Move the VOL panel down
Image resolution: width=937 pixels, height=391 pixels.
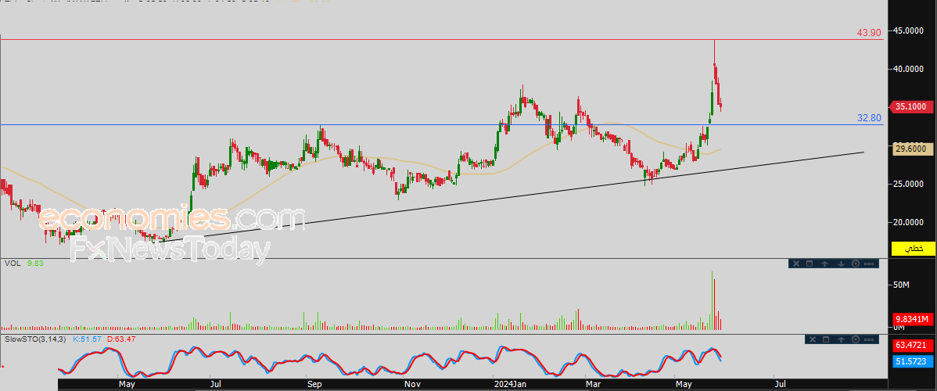pos(841,264)
